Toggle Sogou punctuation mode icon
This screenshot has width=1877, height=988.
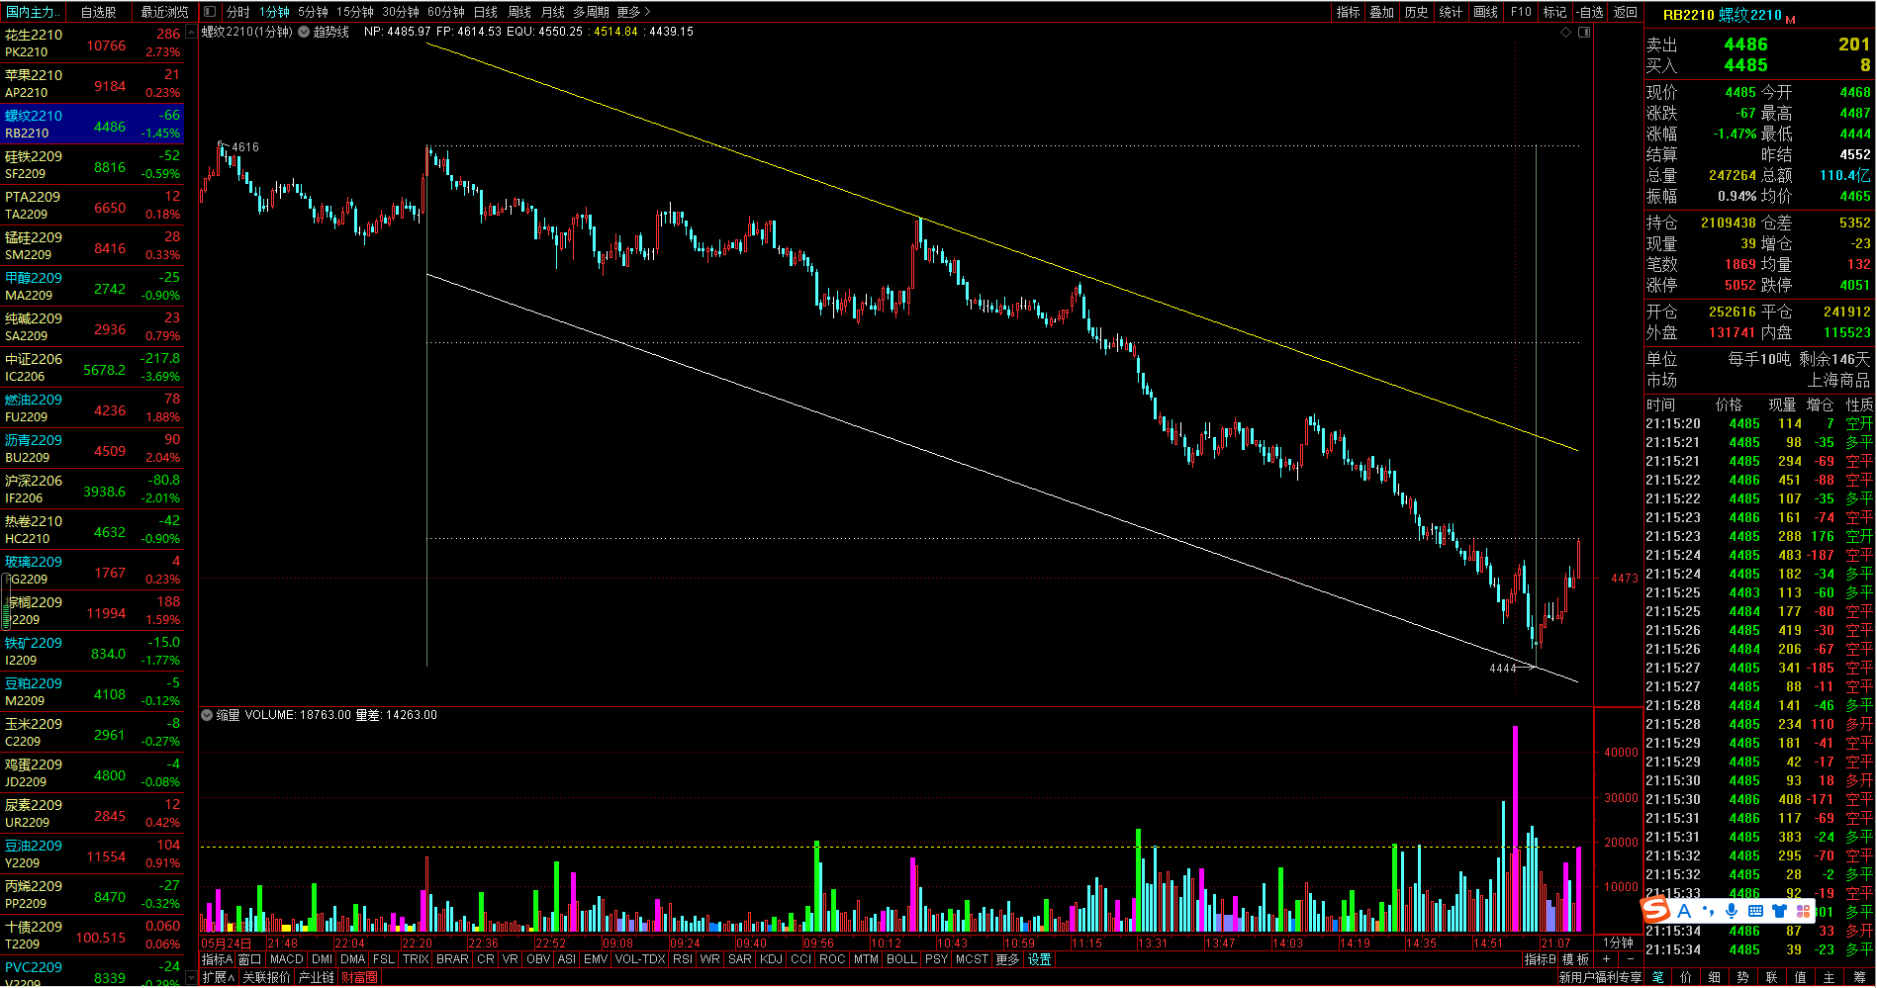(1708, 911)
